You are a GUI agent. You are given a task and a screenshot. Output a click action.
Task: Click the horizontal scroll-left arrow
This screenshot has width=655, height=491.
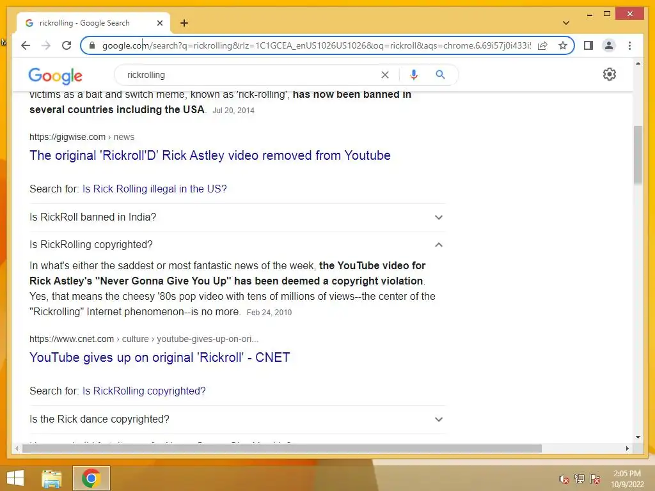tap(17, 448)
